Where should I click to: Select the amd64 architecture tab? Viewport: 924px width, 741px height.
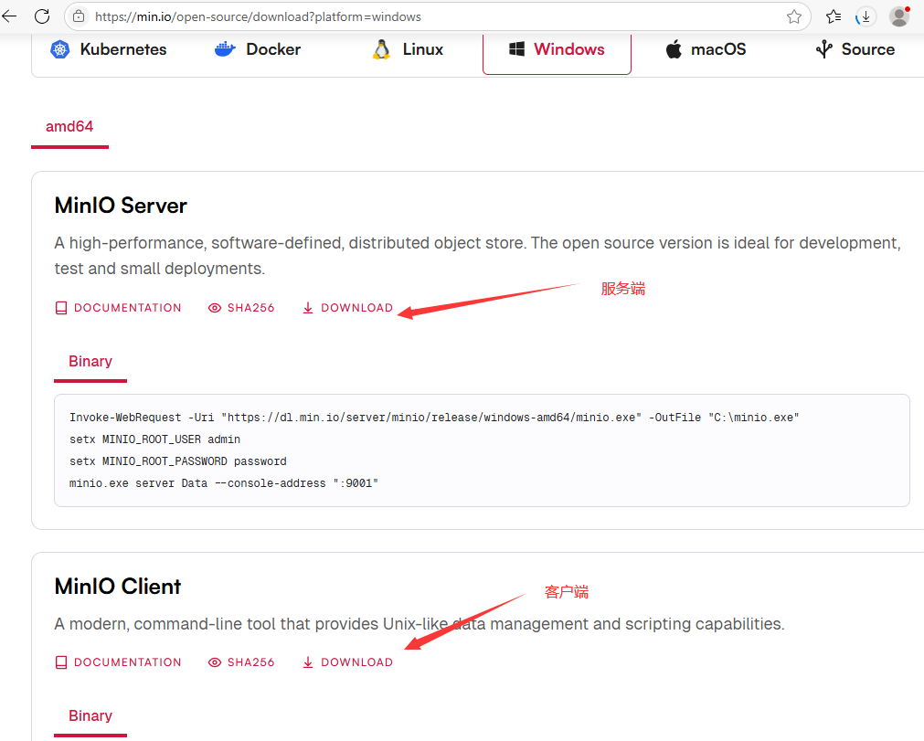coord(69,126)
